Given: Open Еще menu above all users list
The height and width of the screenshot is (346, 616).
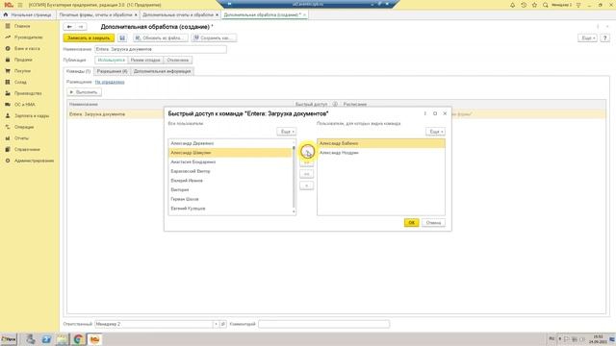Looking at the screenshot, I should click(x=287, y=132).
